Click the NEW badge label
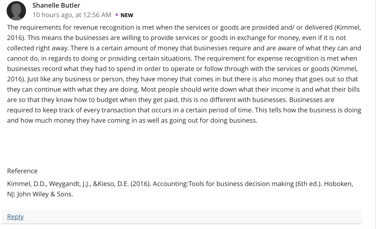This screenshot has width=376, height=229. [127, 15]
